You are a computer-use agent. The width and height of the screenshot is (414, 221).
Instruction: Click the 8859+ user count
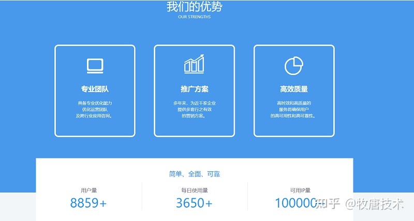pos(88,203)
